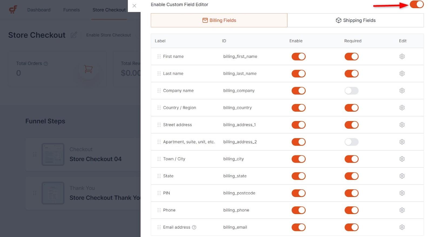The width and height of the screenshot is (432, 237).
Task: Click Thank You step thumbnail
Action: point(53,193)
